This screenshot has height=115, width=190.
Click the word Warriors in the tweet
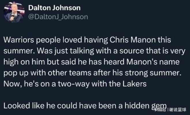19,40
